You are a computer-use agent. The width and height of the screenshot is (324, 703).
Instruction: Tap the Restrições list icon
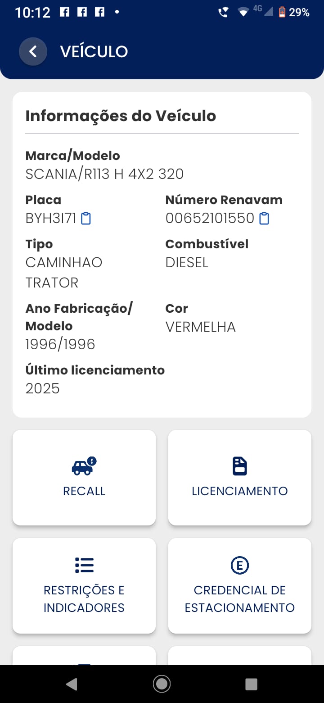coord(84,565)
